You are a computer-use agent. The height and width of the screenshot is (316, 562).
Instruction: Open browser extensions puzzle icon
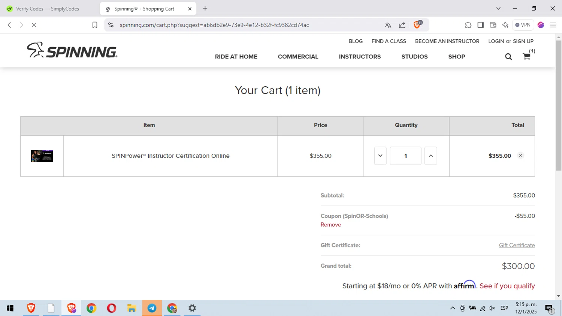468,25
